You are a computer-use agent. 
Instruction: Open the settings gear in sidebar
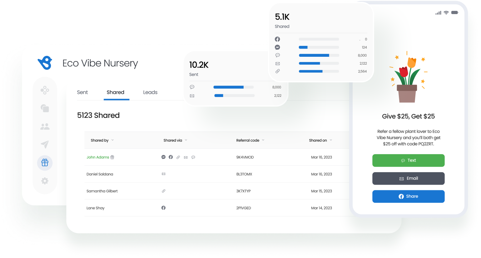coord(45,181)
